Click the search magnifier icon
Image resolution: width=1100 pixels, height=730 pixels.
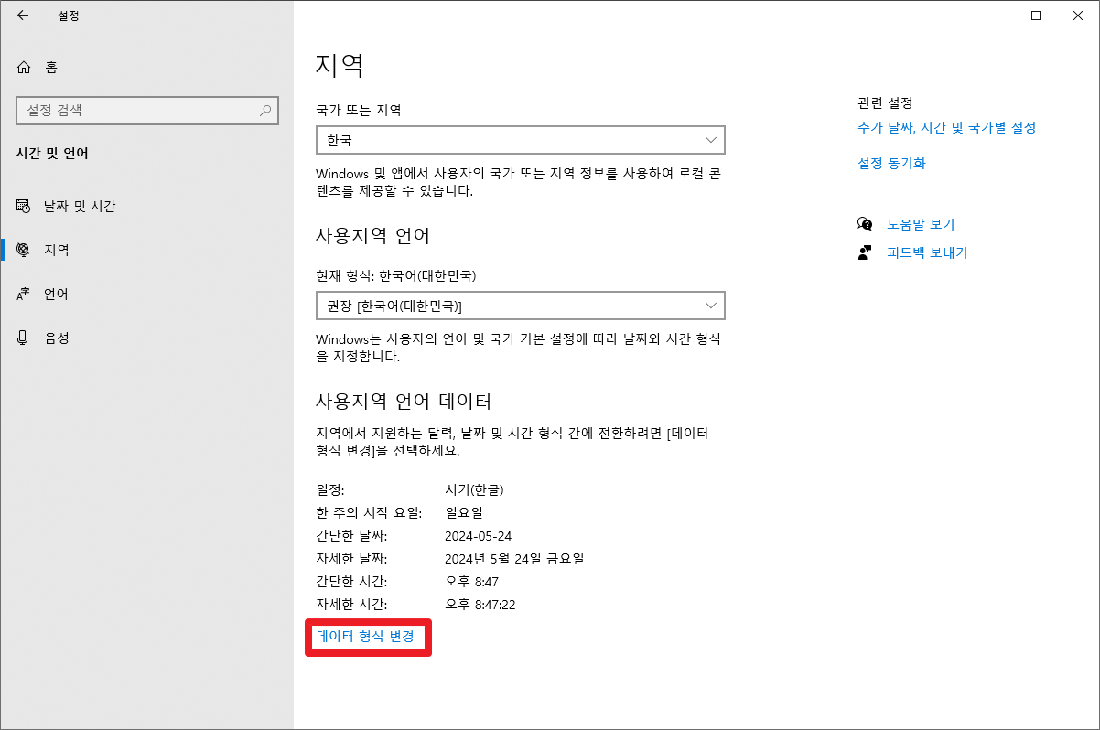(265, 111)
